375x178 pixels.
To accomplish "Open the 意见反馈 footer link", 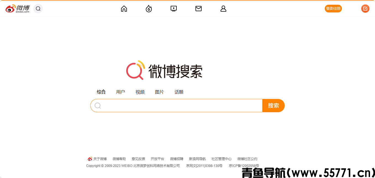I will point(138,159).
